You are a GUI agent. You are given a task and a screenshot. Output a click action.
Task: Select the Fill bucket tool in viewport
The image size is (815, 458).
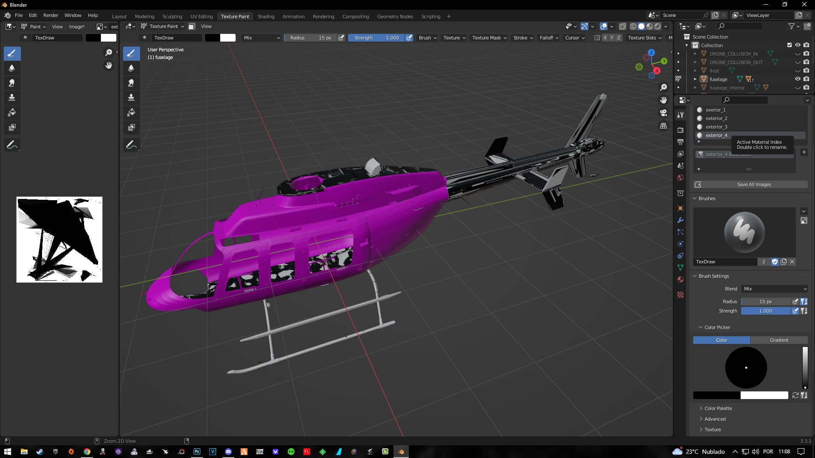[x=131, y=112]
